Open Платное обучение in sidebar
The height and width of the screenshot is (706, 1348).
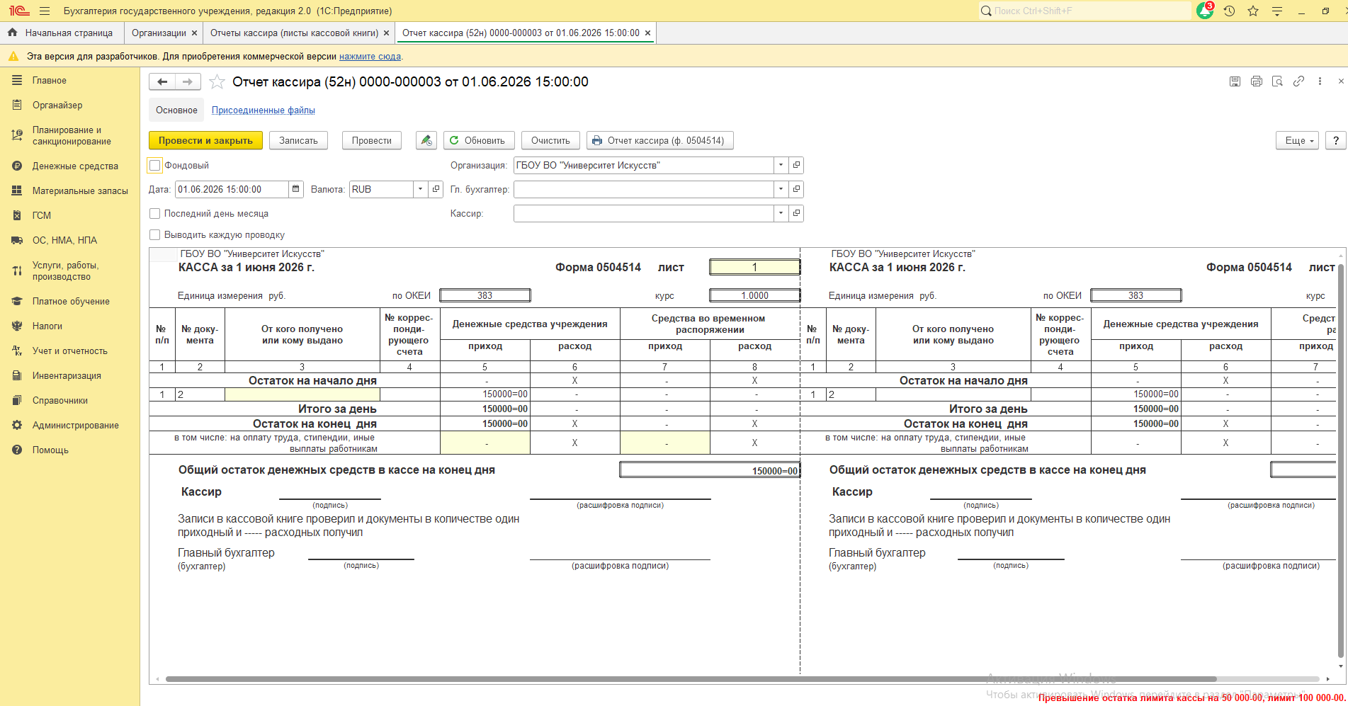coord(69,301)
